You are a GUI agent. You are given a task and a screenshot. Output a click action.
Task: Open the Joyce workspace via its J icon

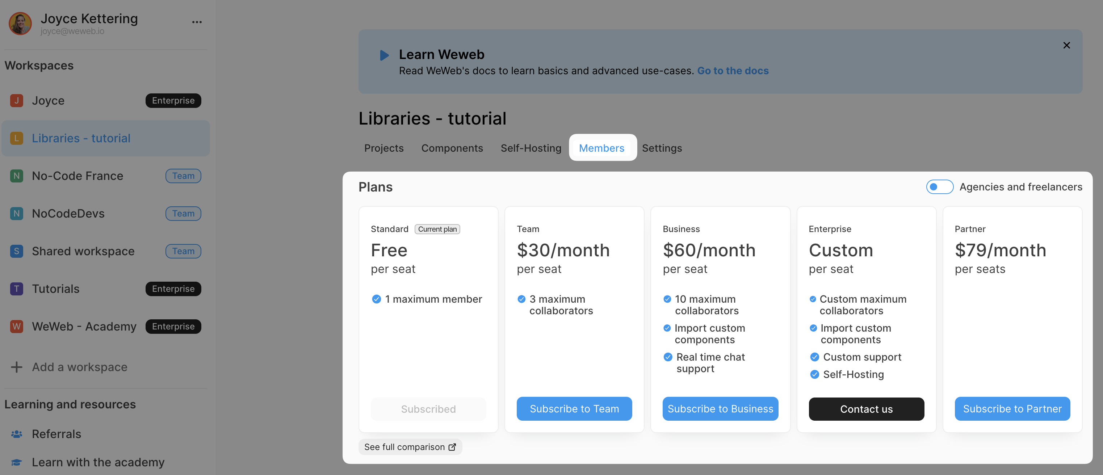pos(16,100)
